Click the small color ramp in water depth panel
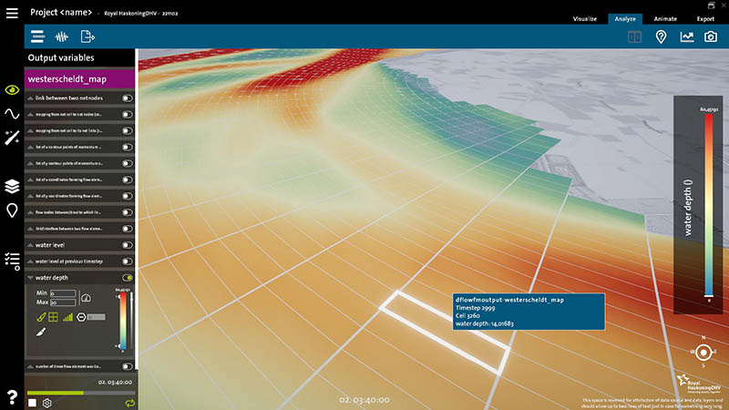Screen dimensions: 729x410 tap(123, 321)
